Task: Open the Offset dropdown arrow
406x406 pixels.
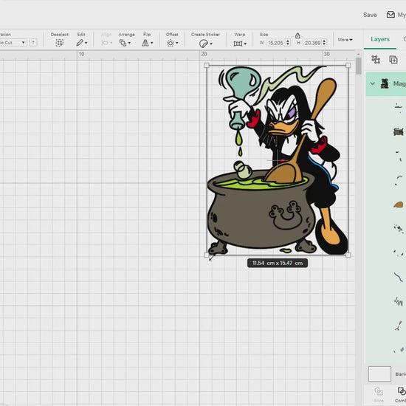Action: (x=177, y=43)
